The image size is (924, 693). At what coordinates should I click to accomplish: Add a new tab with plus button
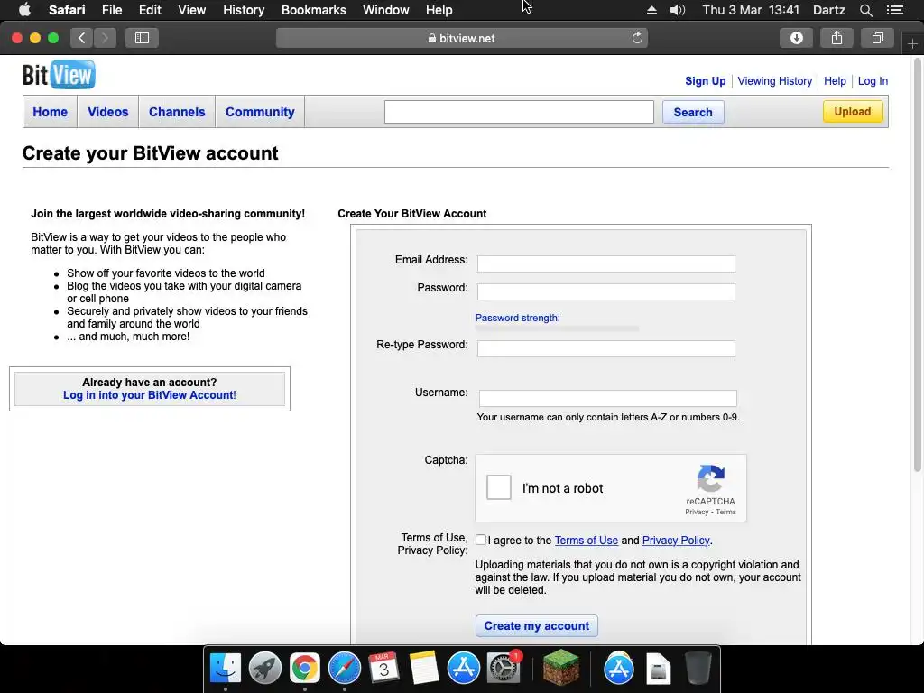tap(912, 43)
